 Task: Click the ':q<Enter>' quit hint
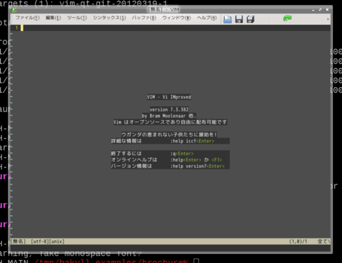click(x=182, y=153)
